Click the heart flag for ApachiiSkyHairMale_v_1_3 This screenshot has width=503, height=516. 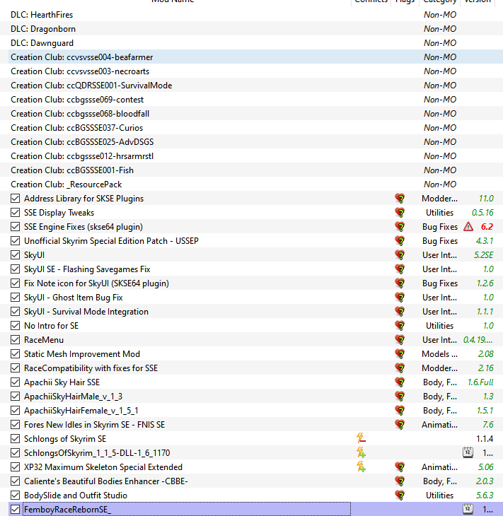click(400, 397)
